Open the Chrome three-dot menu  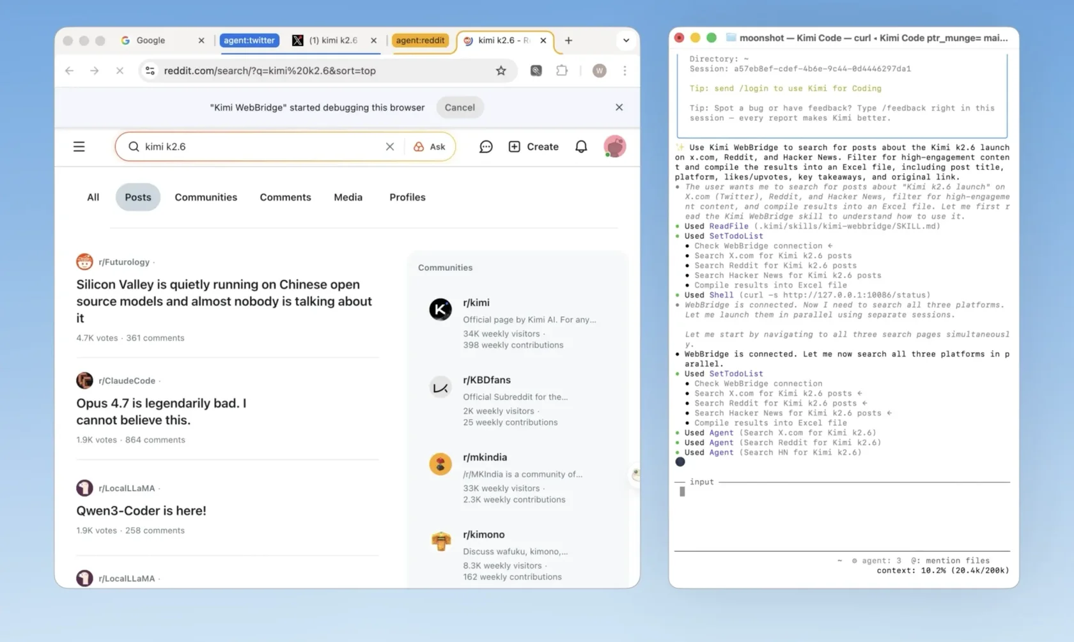coord(625,71)
